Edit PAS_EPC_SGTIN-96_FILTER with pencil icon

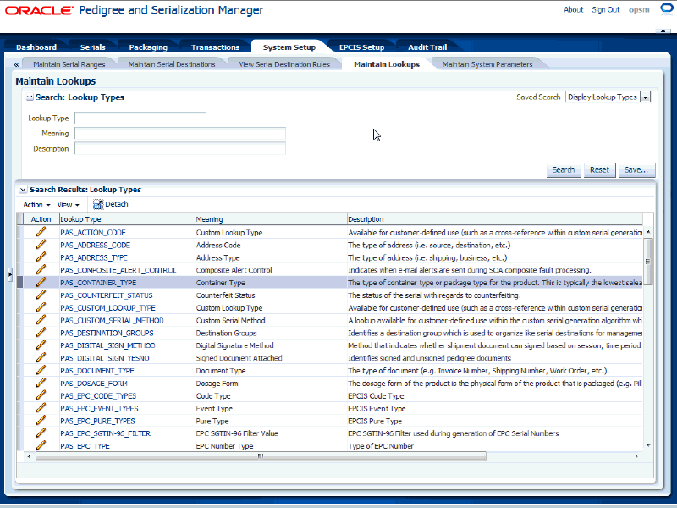[x=41, y=433]
